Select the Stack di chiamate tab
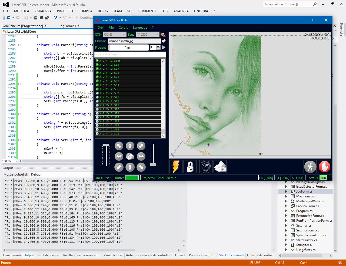 (232, 255)
